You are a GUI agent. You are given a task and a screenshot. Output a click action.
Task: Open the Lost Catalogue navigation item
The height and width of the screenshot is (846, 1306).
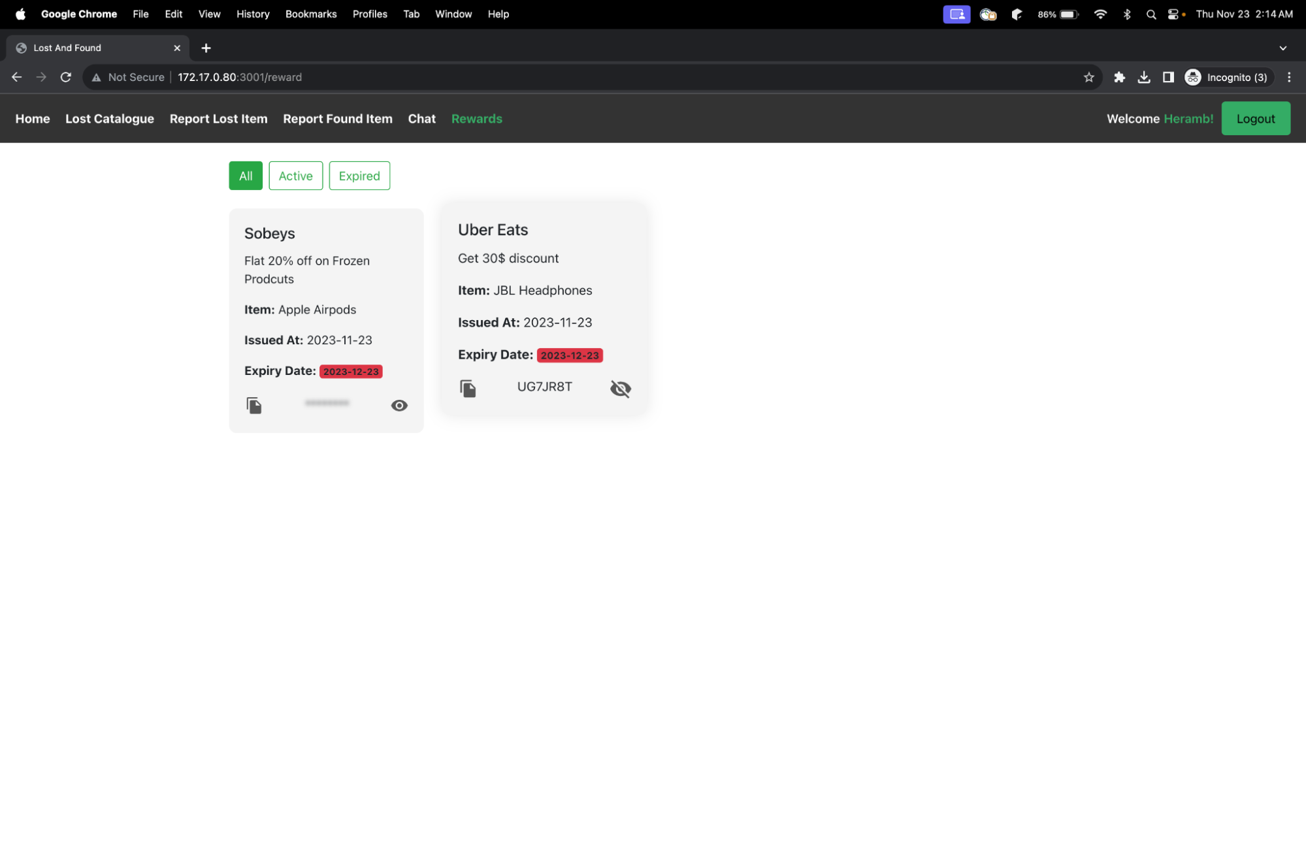(x=110, y=118)
